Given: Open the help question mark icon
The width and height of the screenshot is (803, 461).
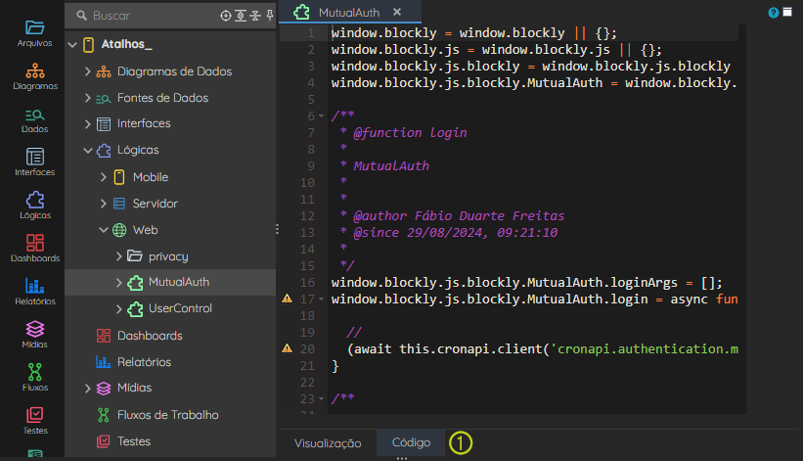Looking at the screenshot, I should tap(774, 13).
